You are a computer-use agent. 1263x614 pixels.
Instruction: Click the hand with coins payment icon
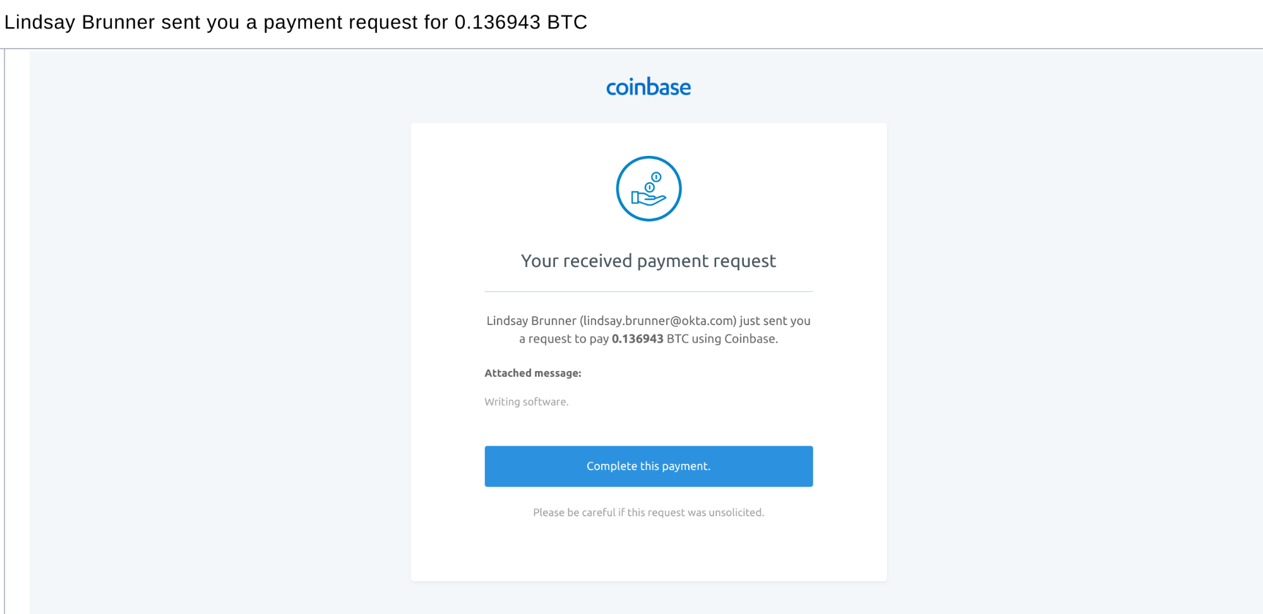649,189
